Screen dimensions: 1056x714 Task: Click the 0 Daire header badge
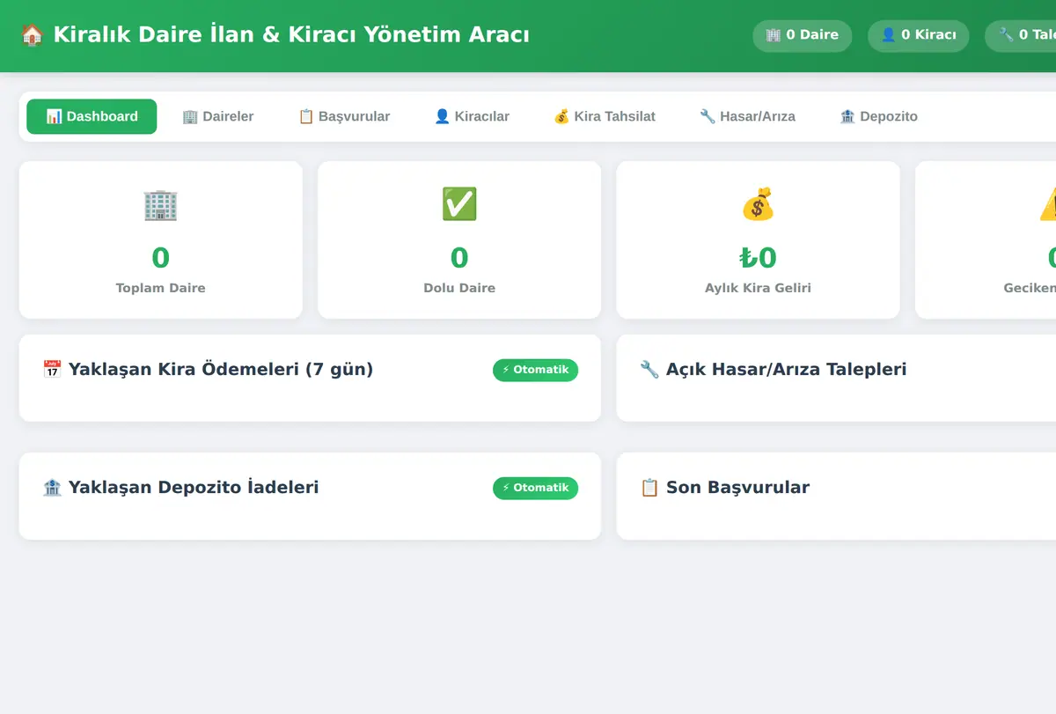pos(802,35)
